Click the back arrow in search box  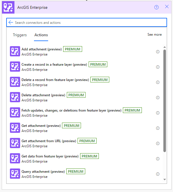pos(11,22)
